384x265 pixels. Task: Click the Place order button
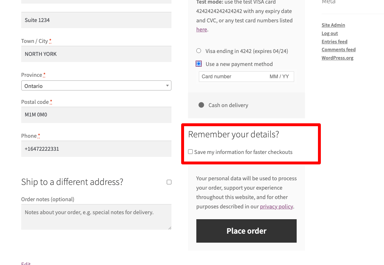pos(246,231)
